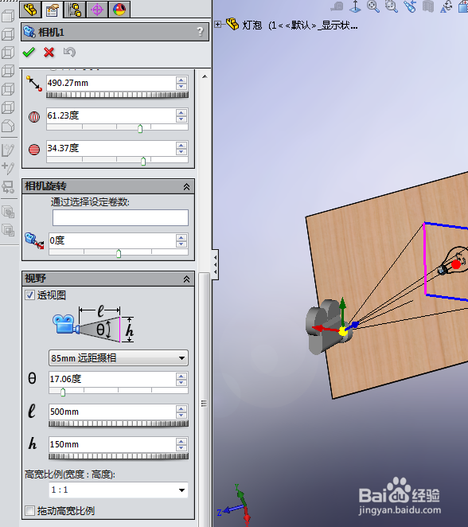Click the plane with vertical arrow icon
Image resolution: width=468 pixels, height=527 pixels.
coord(355,6)
